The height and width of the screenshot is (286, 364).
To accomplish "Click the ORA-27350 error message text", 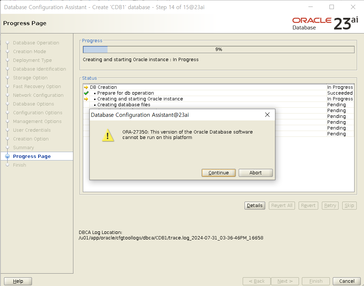I will (187, 135).
